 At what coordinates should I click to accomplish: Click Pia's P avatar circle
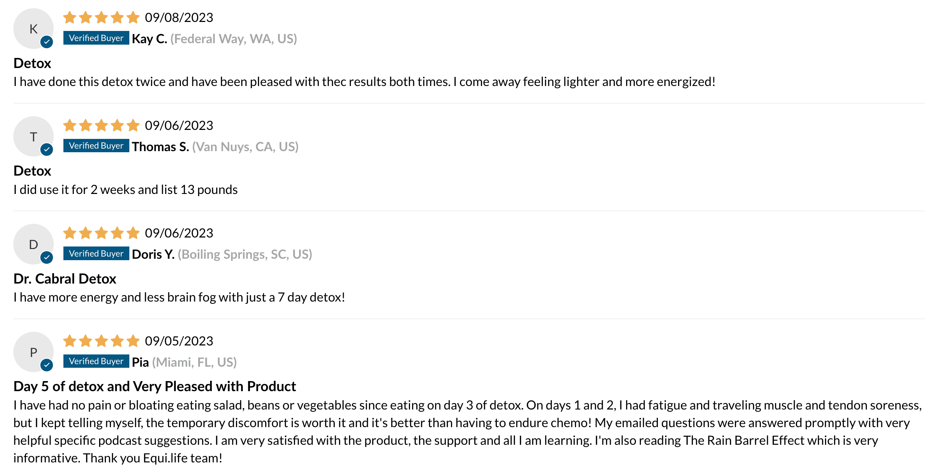click(34, 352)
